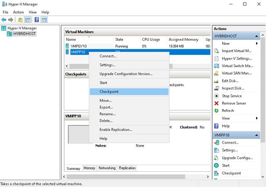
Task: Choose Export... in the context menu
Action: pyautogui.click(x=129, y=107)
